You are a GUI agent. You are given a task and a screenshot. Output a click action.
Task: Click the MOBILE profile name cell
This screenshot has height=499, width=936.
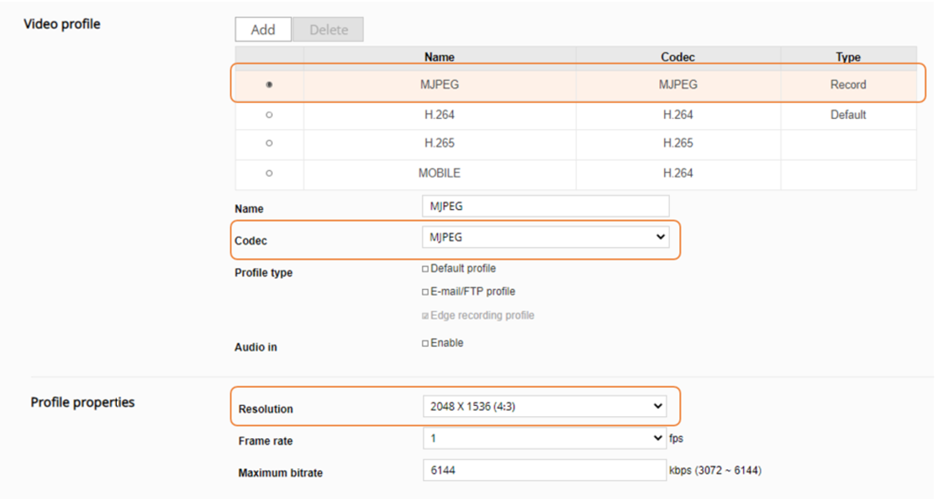pos(439,173)
